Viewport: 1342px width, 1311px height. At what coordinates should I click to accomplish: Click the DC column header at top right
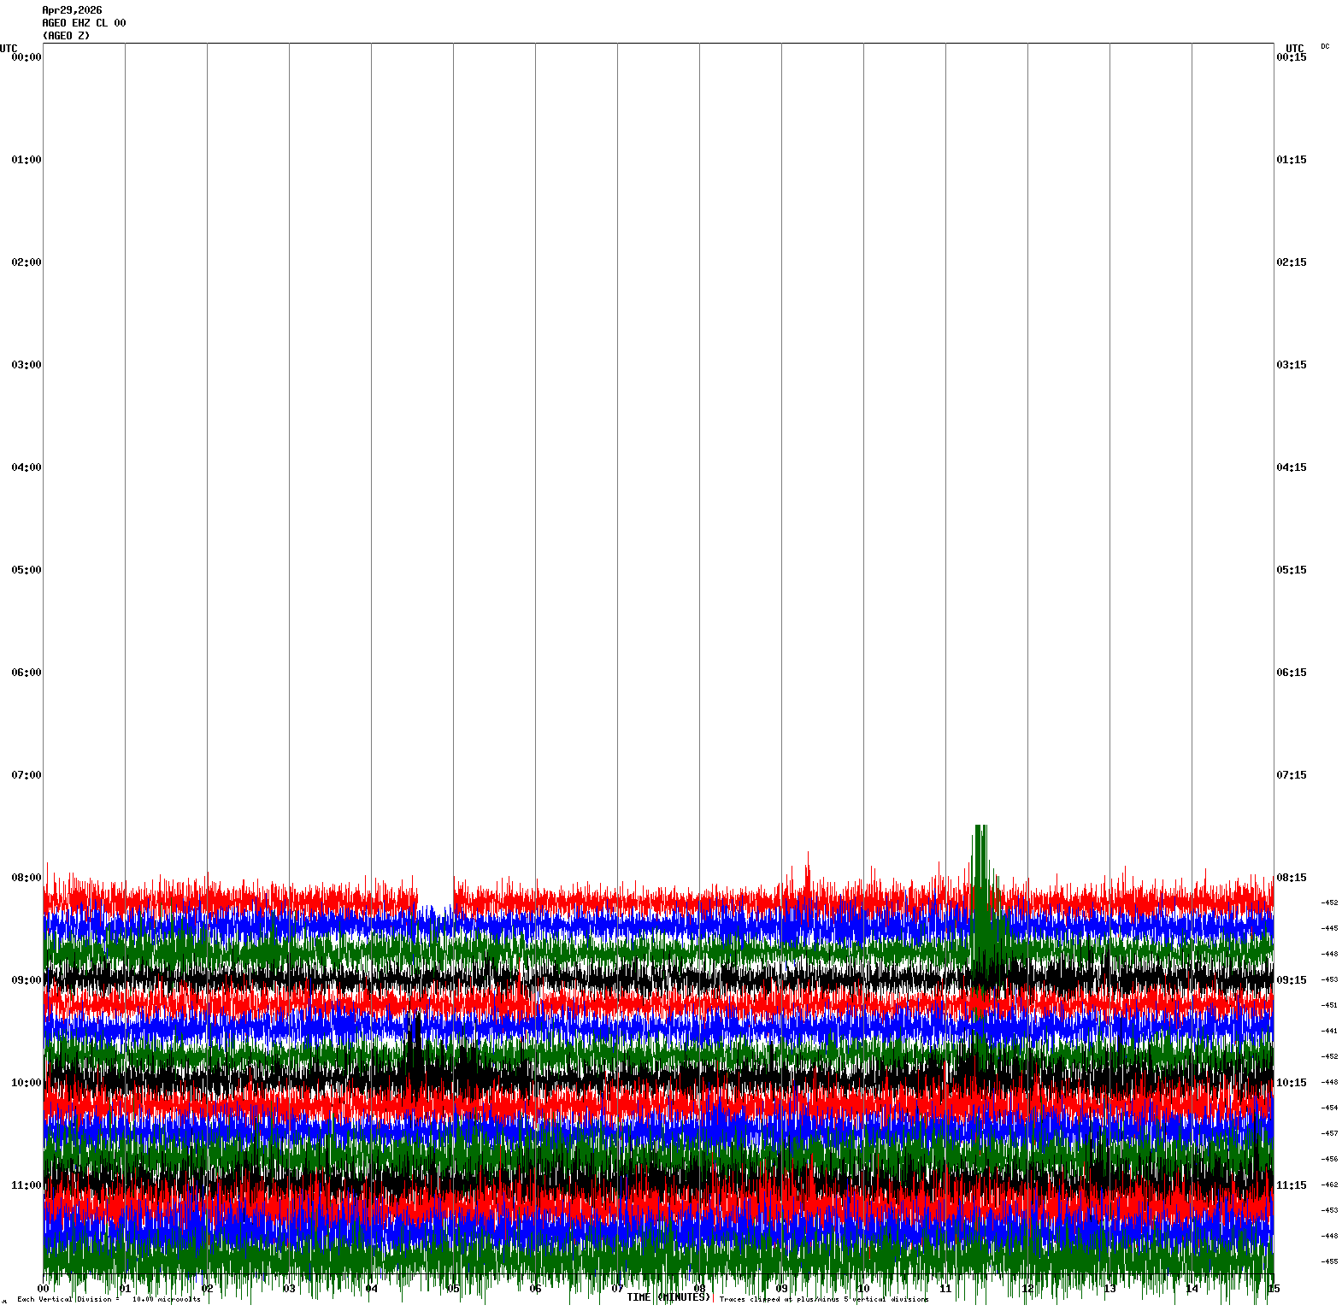click(1325, 46)
